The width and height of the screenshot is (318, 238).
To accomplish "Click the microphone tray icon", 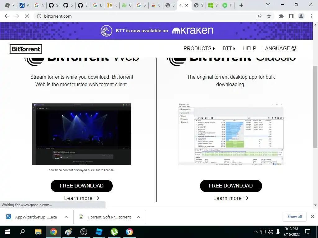I will tap(278, 232).
